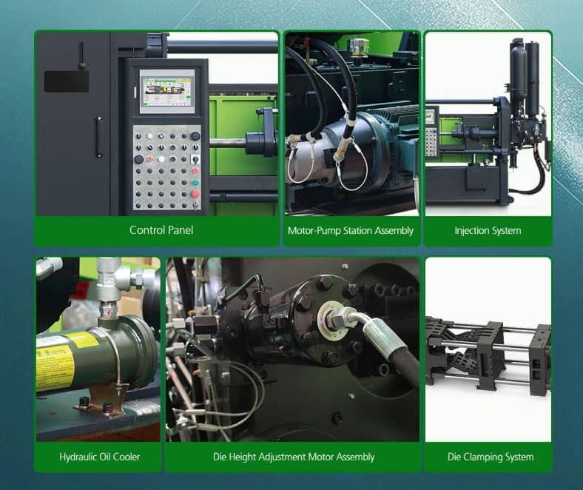Click 'Die Height Adjustment Motor Assembly' caption
The height and width of the screenshot is (490, 583).
(294, 457)
